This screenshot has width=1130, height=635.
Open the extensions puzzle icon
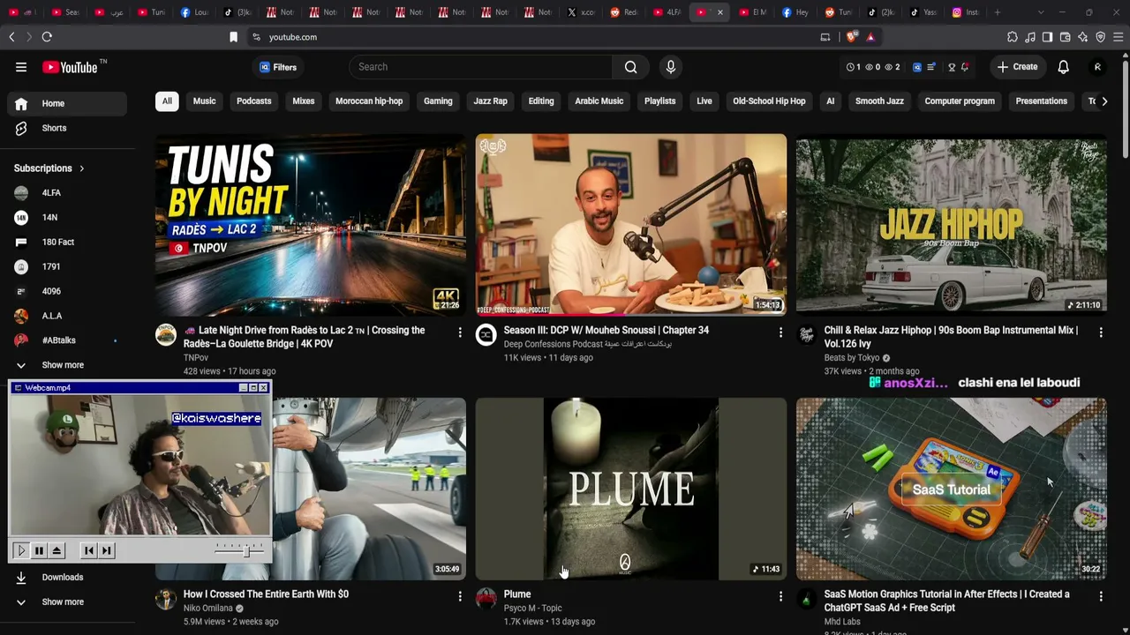pos(1013,37)
